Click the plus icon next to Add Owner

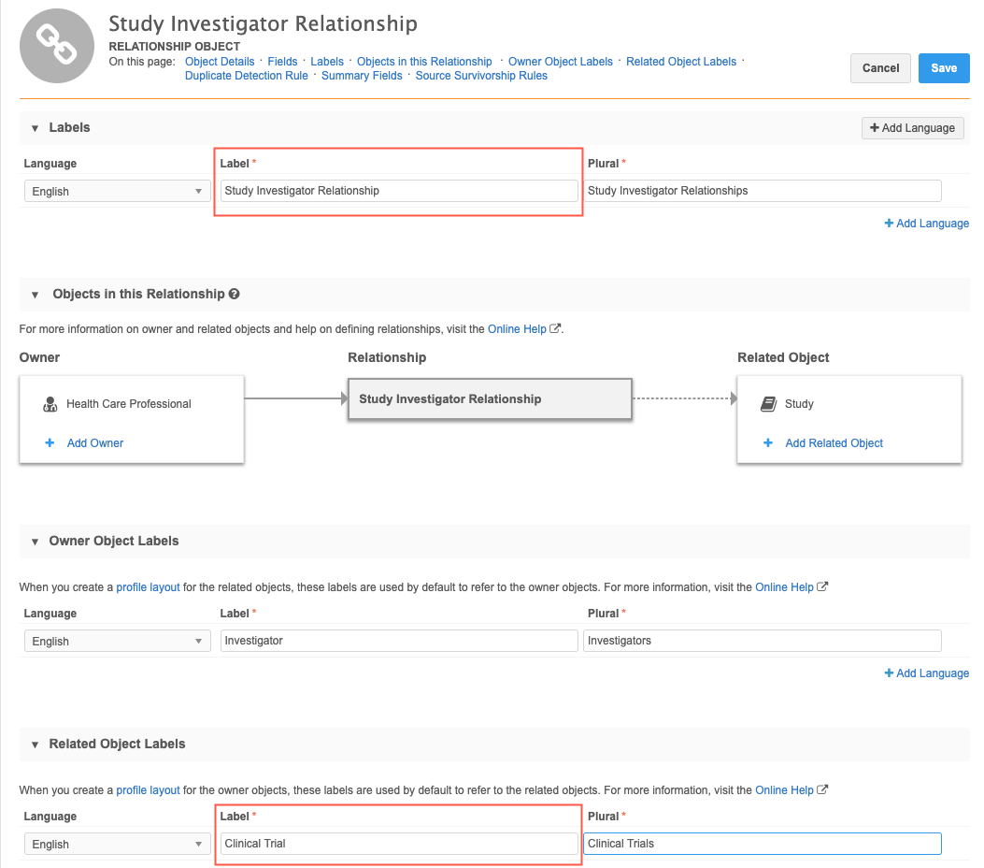pos(50,443)
